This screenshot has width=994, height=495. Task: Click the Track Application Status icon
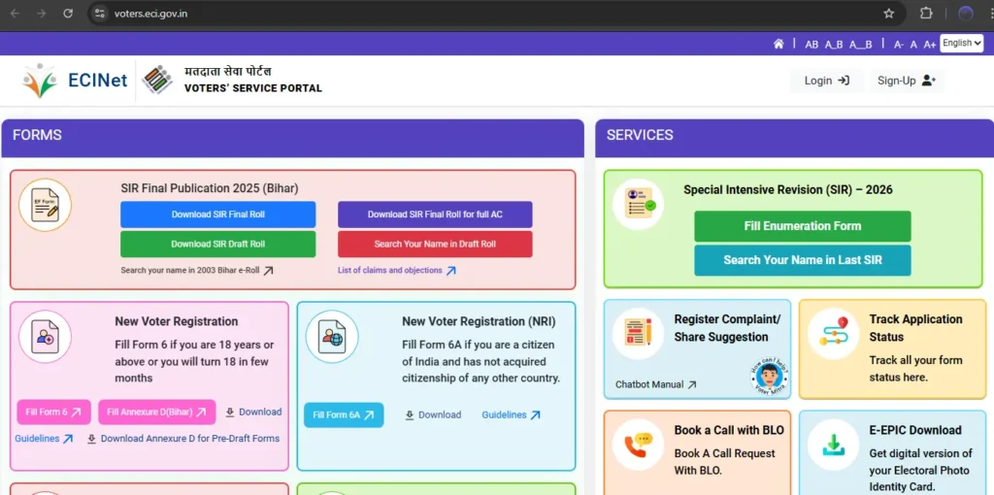coord(833,334)
